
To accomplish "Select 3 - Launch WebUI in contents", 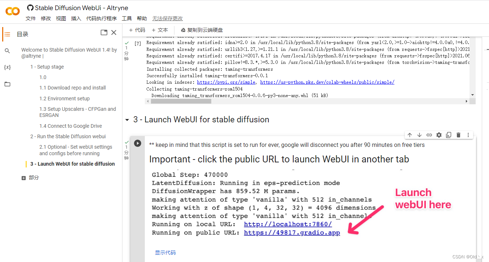I will pyautogui.click(x=73, y=164).
